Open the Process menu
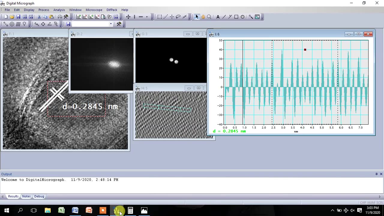Viewport: 384px width, 216px height. (44, 10)
